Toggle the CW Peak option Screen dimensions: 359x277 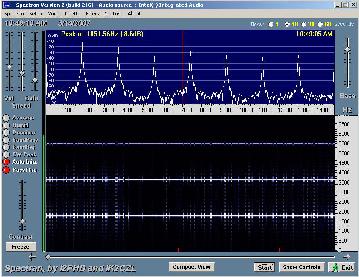pos(6,154)
